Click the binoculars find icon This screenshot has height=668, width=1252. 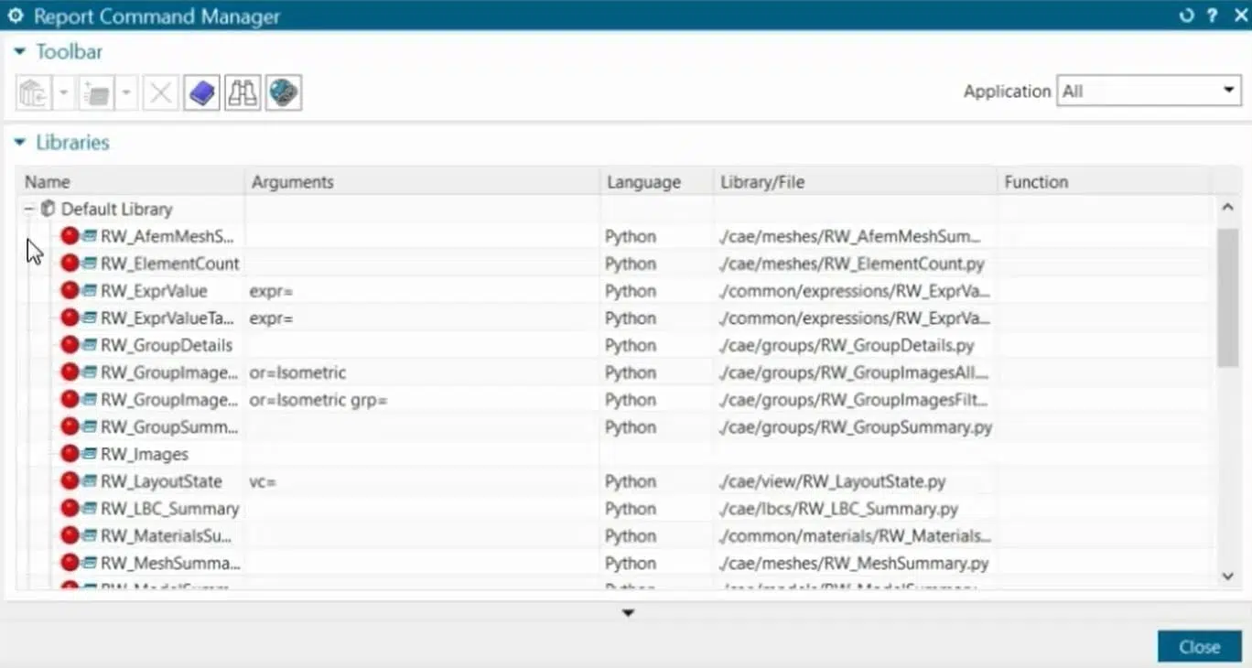[243, 92]
